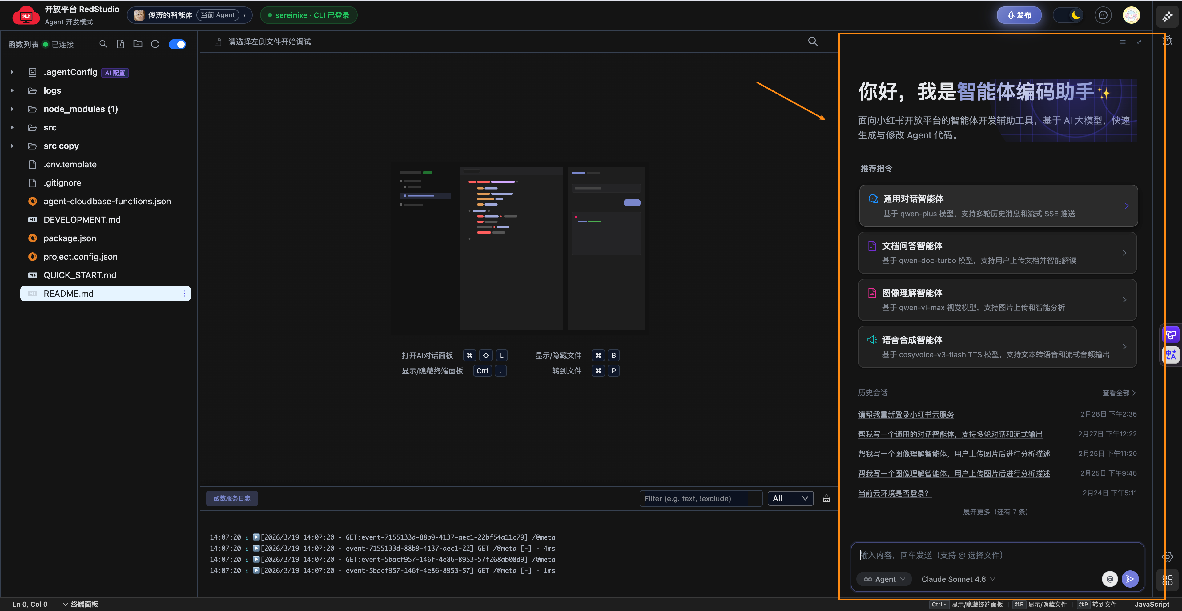1182x611 pixels.
Task: Open the user avatar profile
Action: [1132, 15]
